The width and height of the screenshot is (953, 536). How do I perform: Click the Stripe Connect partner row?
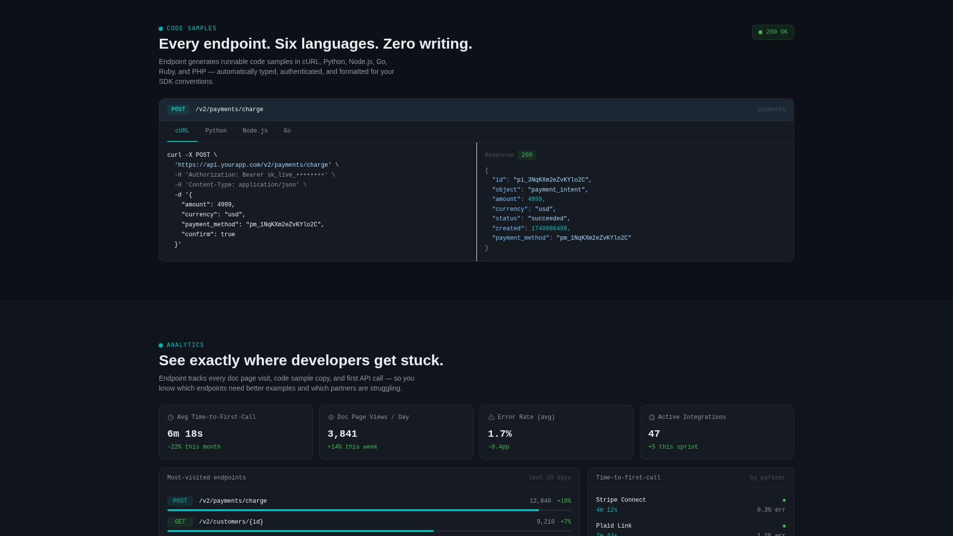[x=691, y=505]
